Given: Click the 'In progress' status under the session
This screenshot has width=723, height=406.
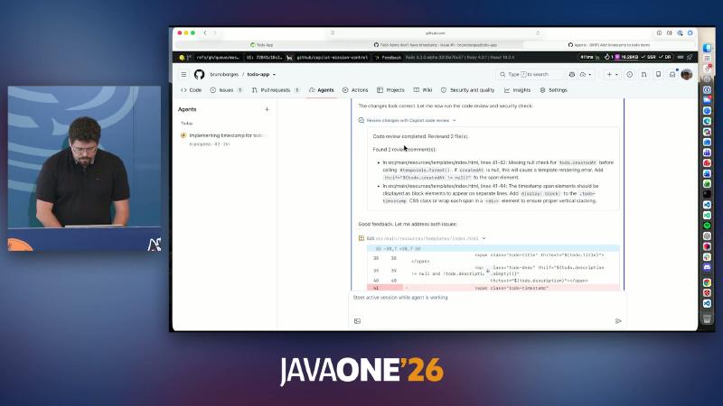Looking at the screenshot, I should 200,144.
